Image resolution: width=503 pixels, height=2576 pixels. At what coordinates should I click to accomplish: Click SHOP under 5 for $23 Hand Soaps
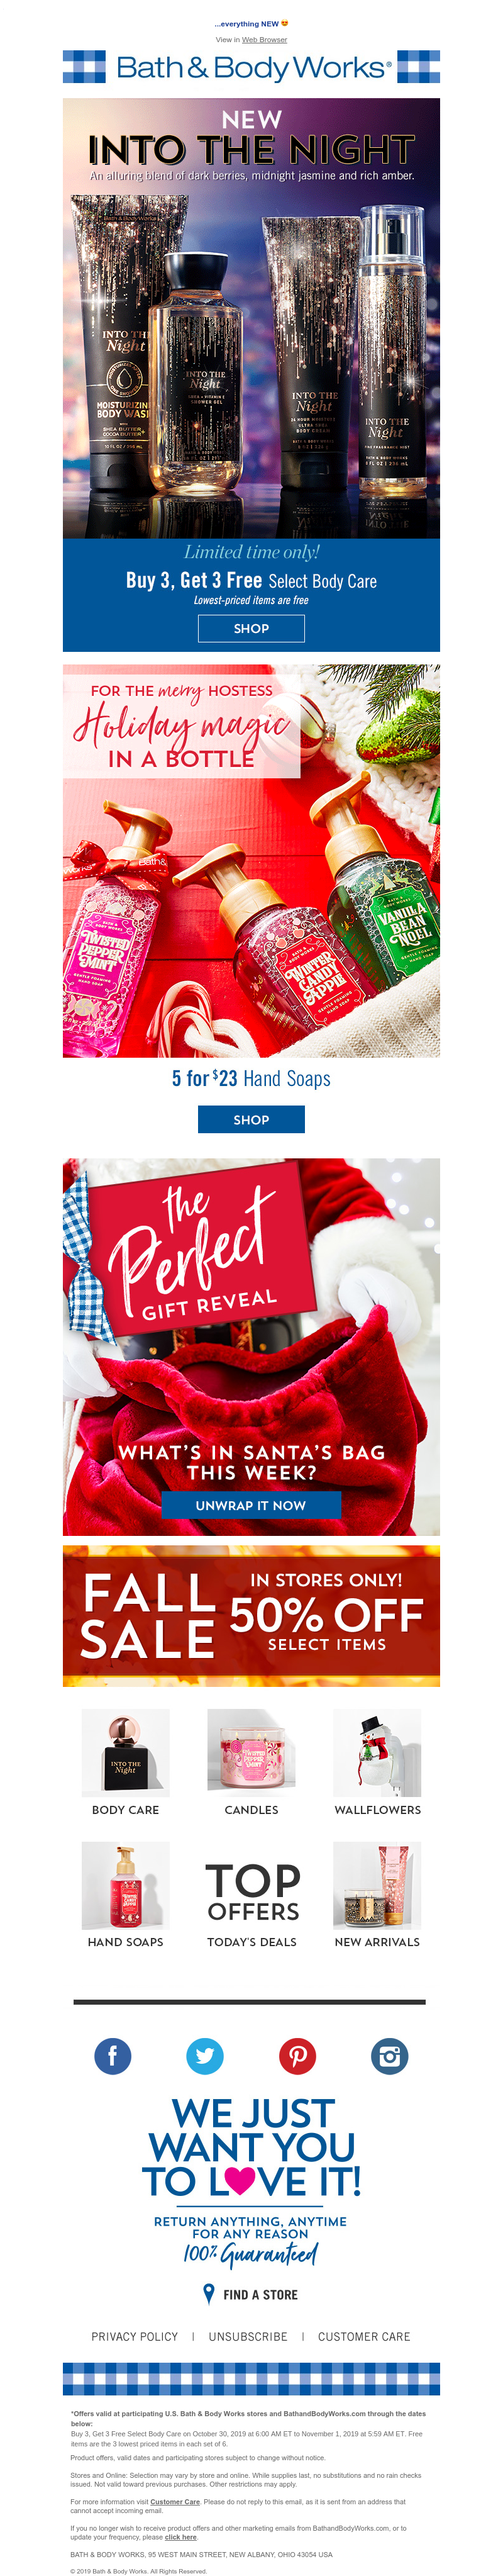pos(251,1119)
